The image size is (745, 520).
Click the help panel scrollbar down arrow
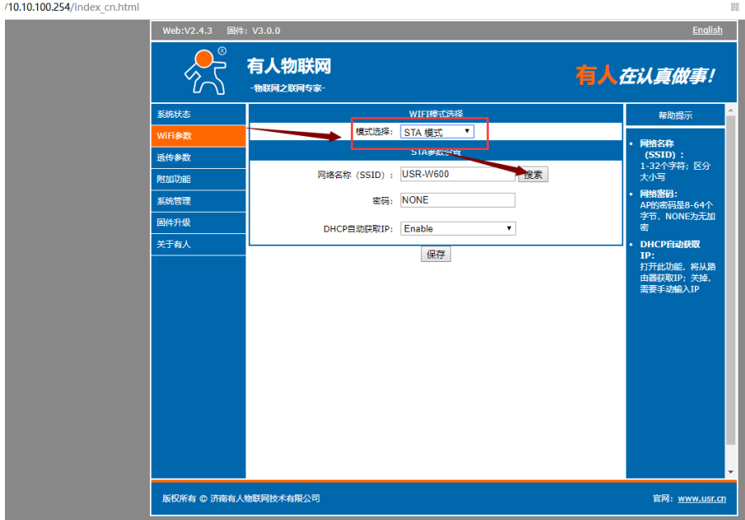point(730,472)
